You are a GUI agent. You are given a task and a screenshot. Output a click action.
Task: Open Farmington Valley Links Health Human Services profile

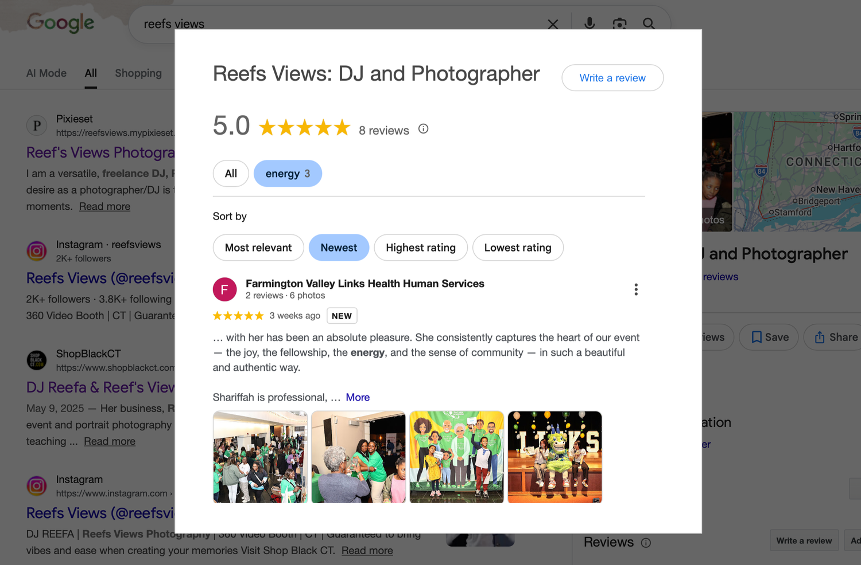pyautogui.click(x=365, y=284)
